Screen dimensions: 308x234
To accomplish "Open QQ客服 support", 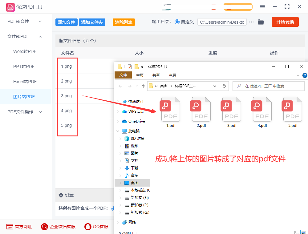I will 96,227.
